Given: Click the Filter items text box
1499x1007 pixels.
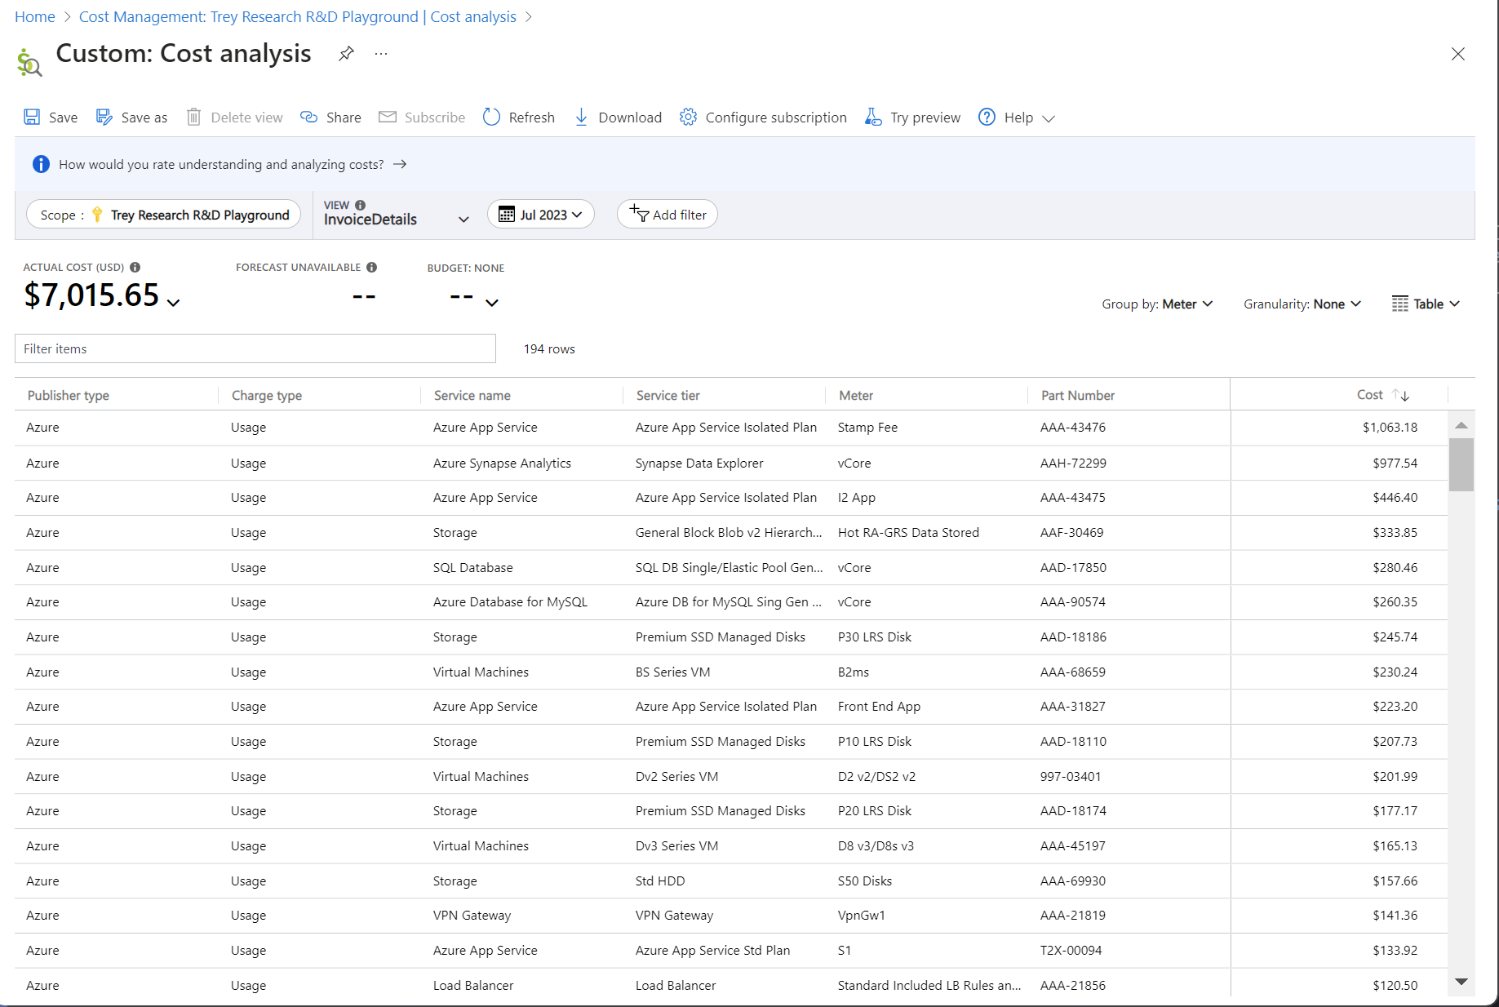Looking at the screenshot, I should pos(255,348).
